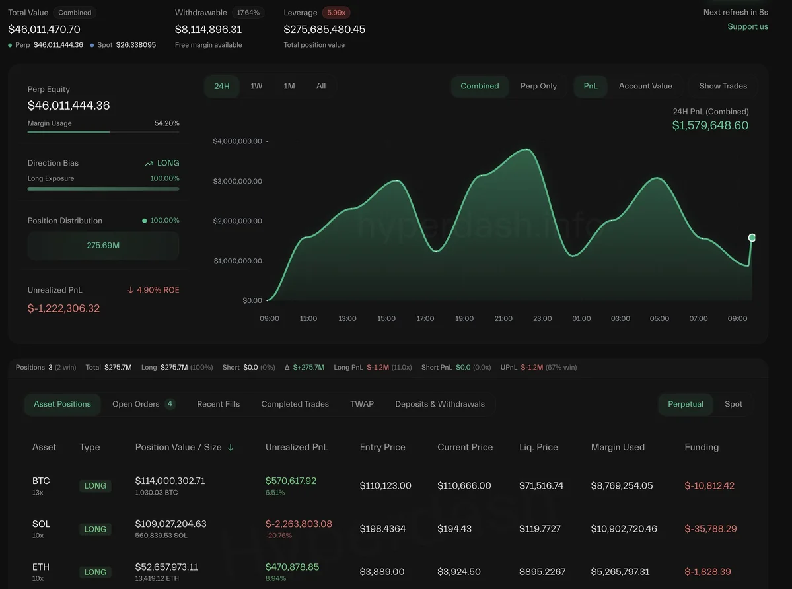Click the green dot next to Perp value

click(x=11, y=46)
